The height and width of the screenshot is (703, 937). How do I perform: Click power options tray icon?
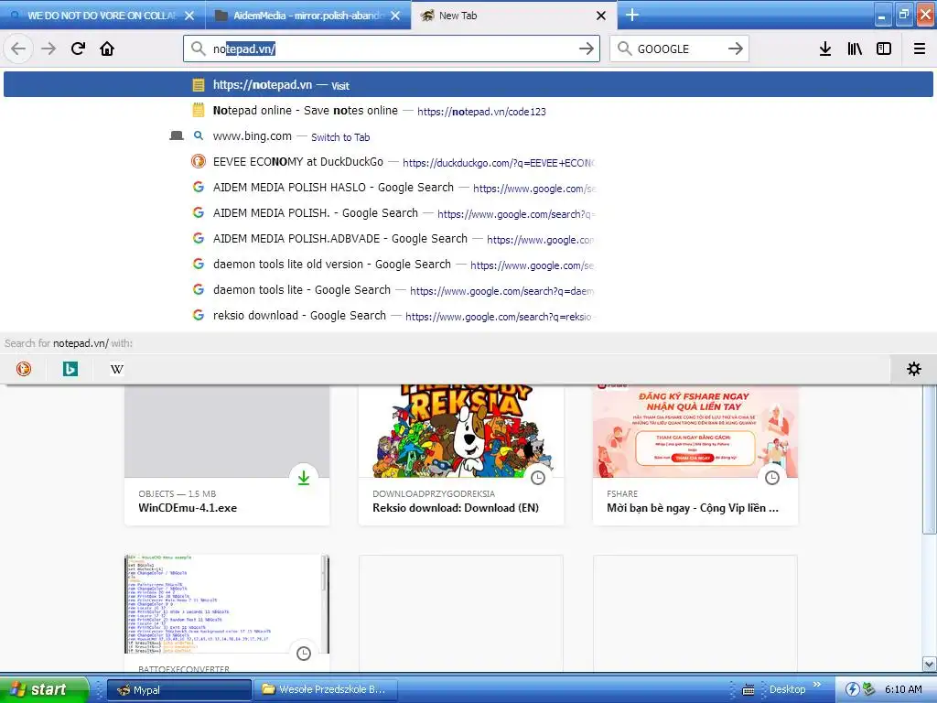coord(852,689)
